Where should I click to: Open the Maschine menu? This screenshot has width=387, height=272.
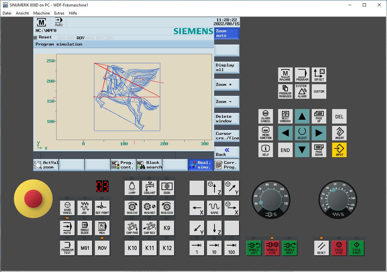pyautogui.click(x=41, y=13)
